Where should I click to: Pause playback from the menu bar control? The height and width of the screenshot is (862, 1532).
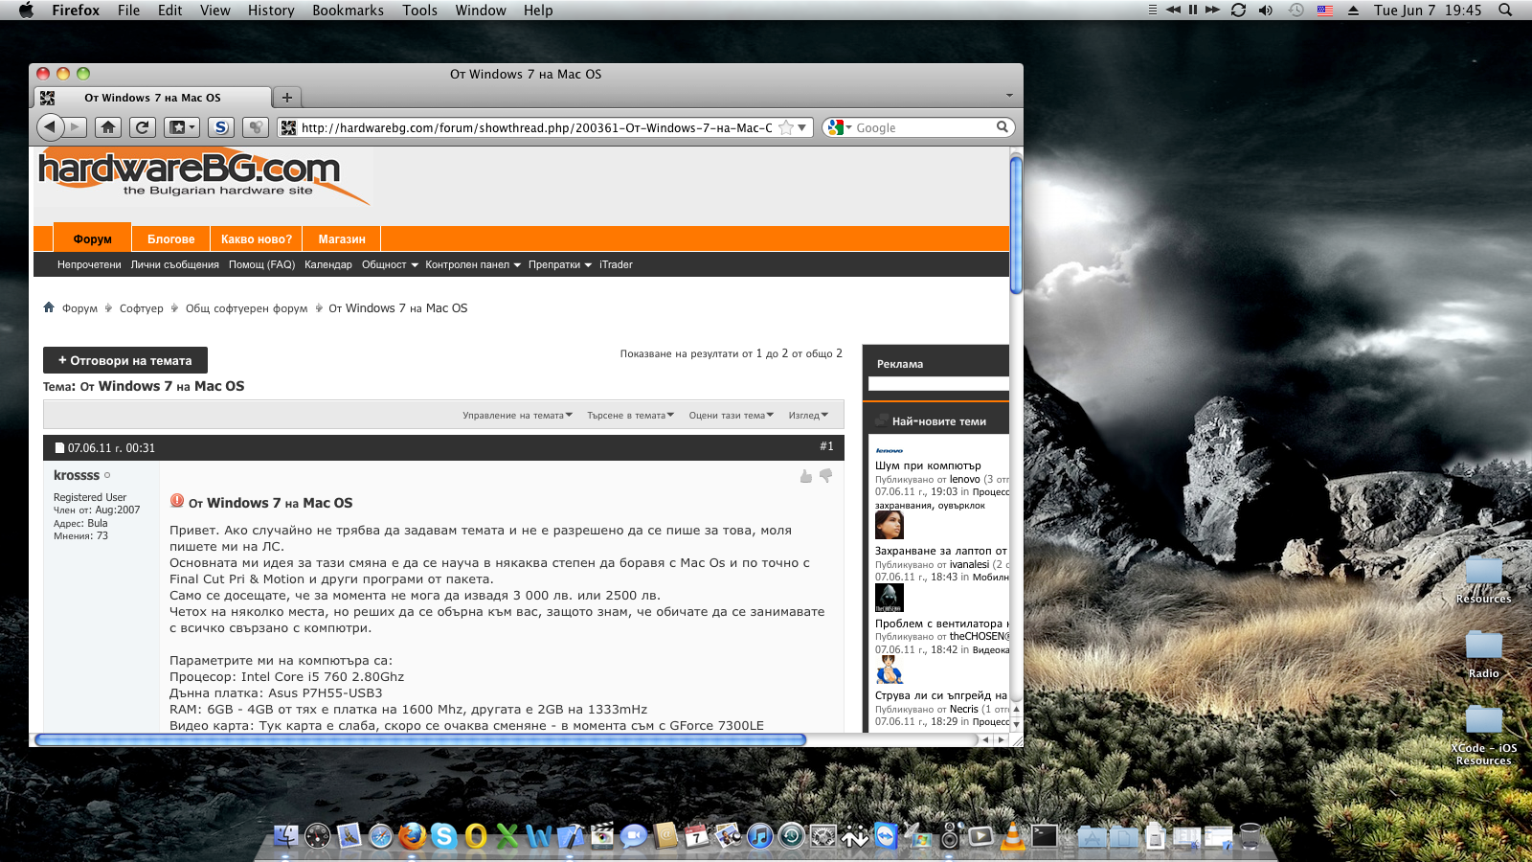[1192, 10]
